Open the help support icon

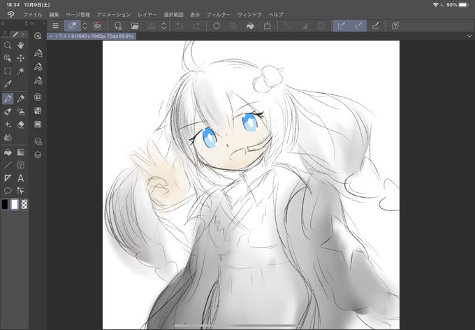pyautogui.click(x=395, y=26)
